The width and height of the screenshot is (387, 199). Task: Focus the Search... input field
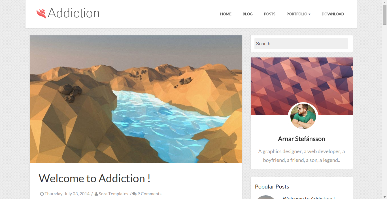(x=301, y=44)
